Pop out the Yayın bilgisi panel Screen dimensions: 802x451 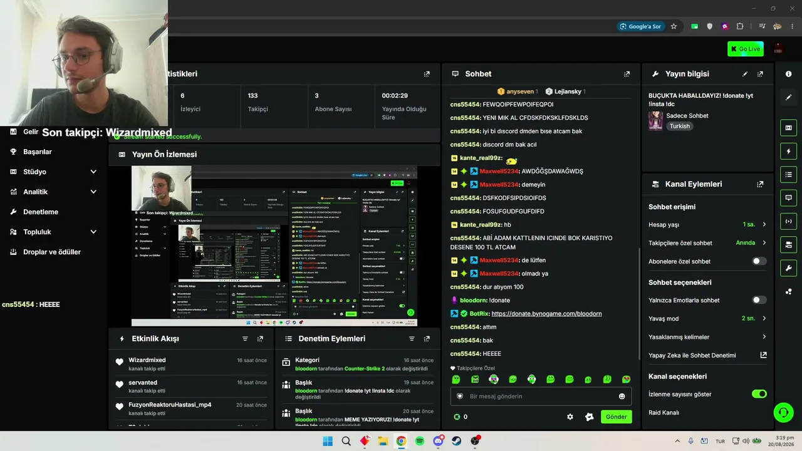point(760,74)
